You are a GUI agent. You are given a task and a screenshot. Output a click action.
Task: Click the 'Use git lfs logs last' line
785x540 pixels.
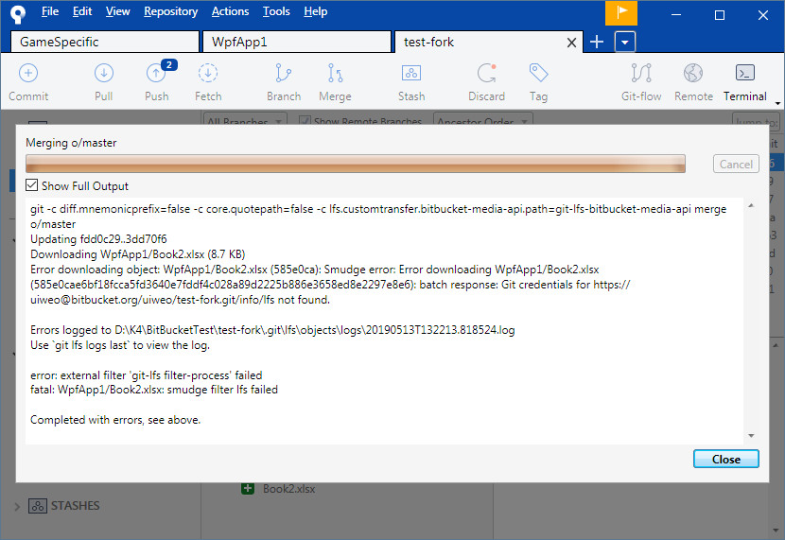pos(120,345)
